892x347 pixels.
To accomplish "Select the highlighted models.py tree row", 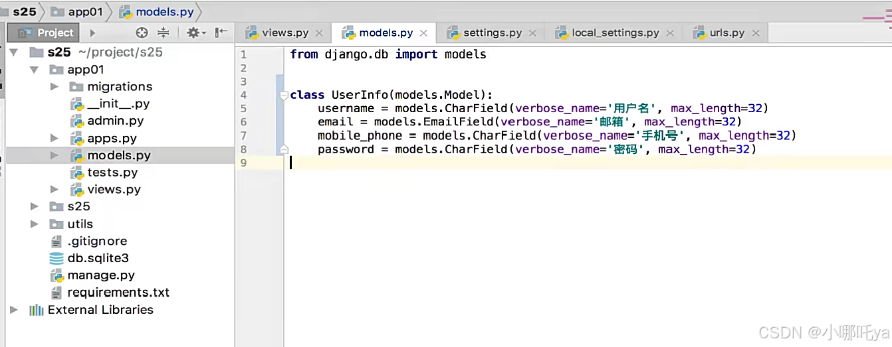I will click(x=120, y=155).
